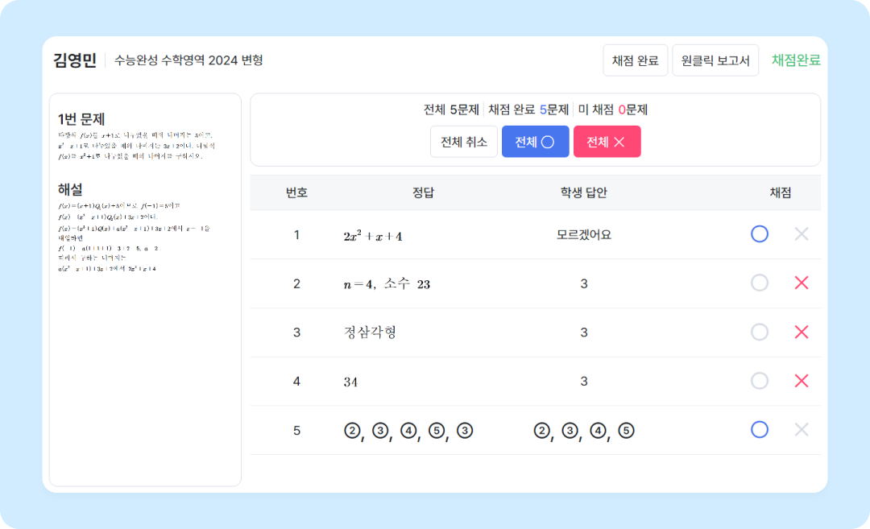870x529 pixels.
Task: Mark all correct with 전체 ○ button
Action: pos(535,142)
